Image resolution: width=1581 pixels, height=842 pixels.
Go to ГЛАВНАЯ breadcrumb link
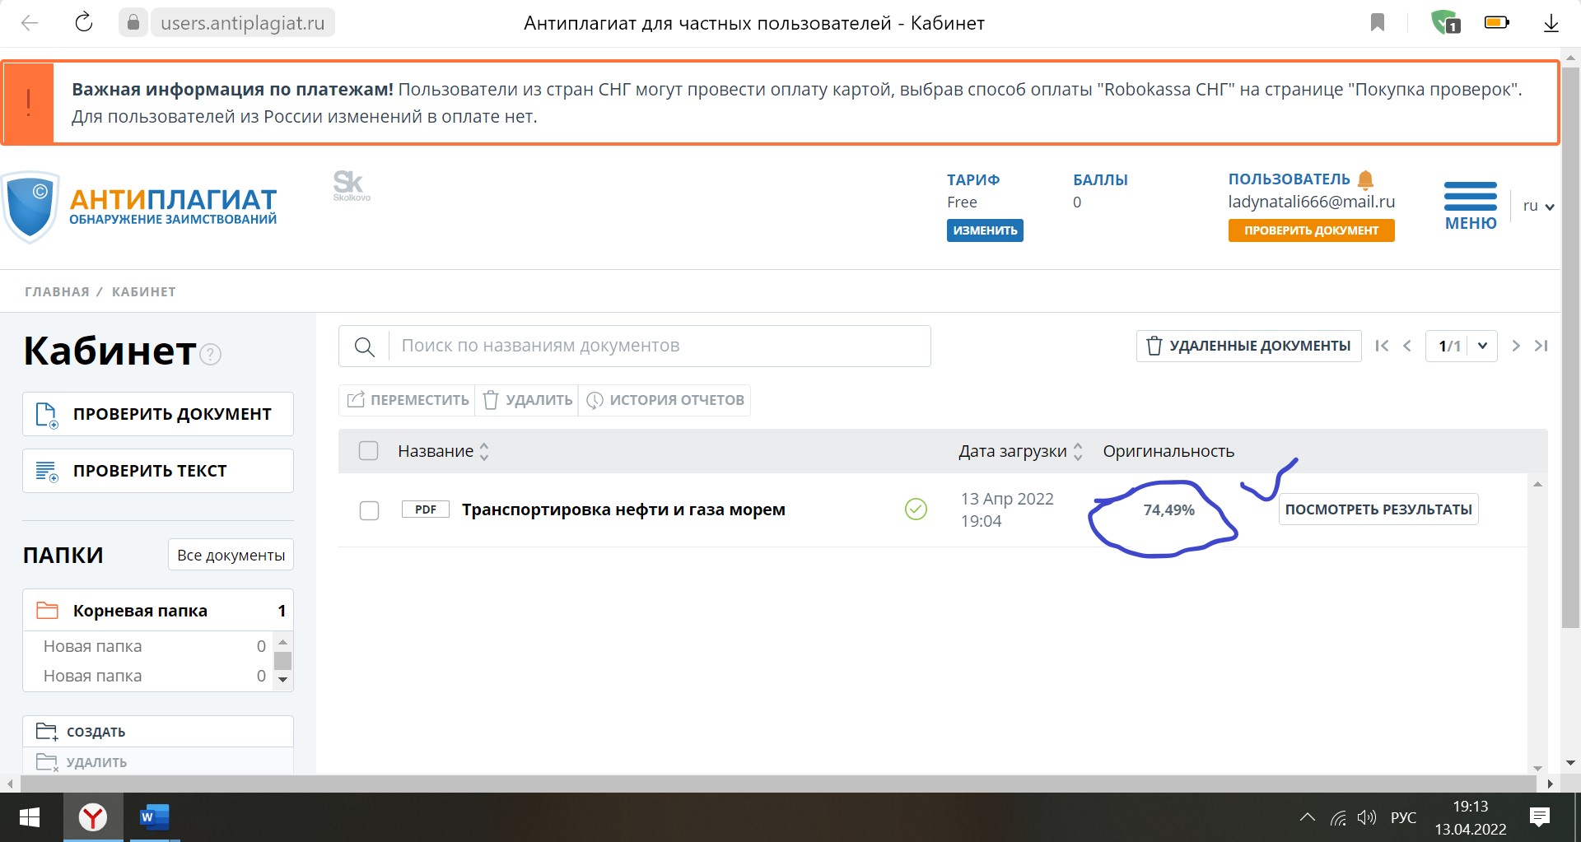coord(57,291)
